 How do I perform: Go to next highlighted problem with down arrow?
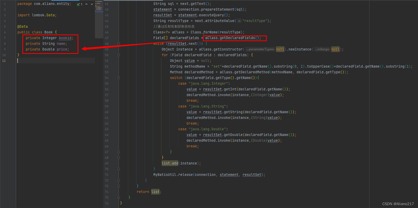pyautogui.click(x=92, y=4)
